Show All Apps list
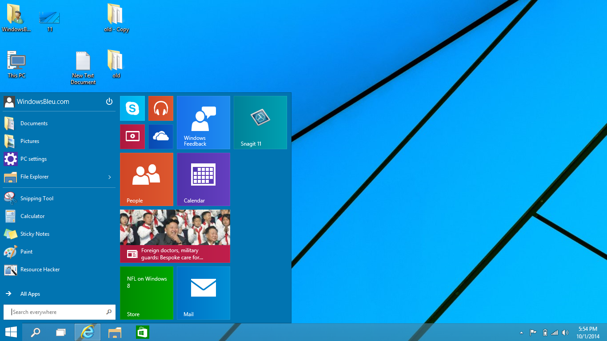607x341 pixels. coord(60,294)
